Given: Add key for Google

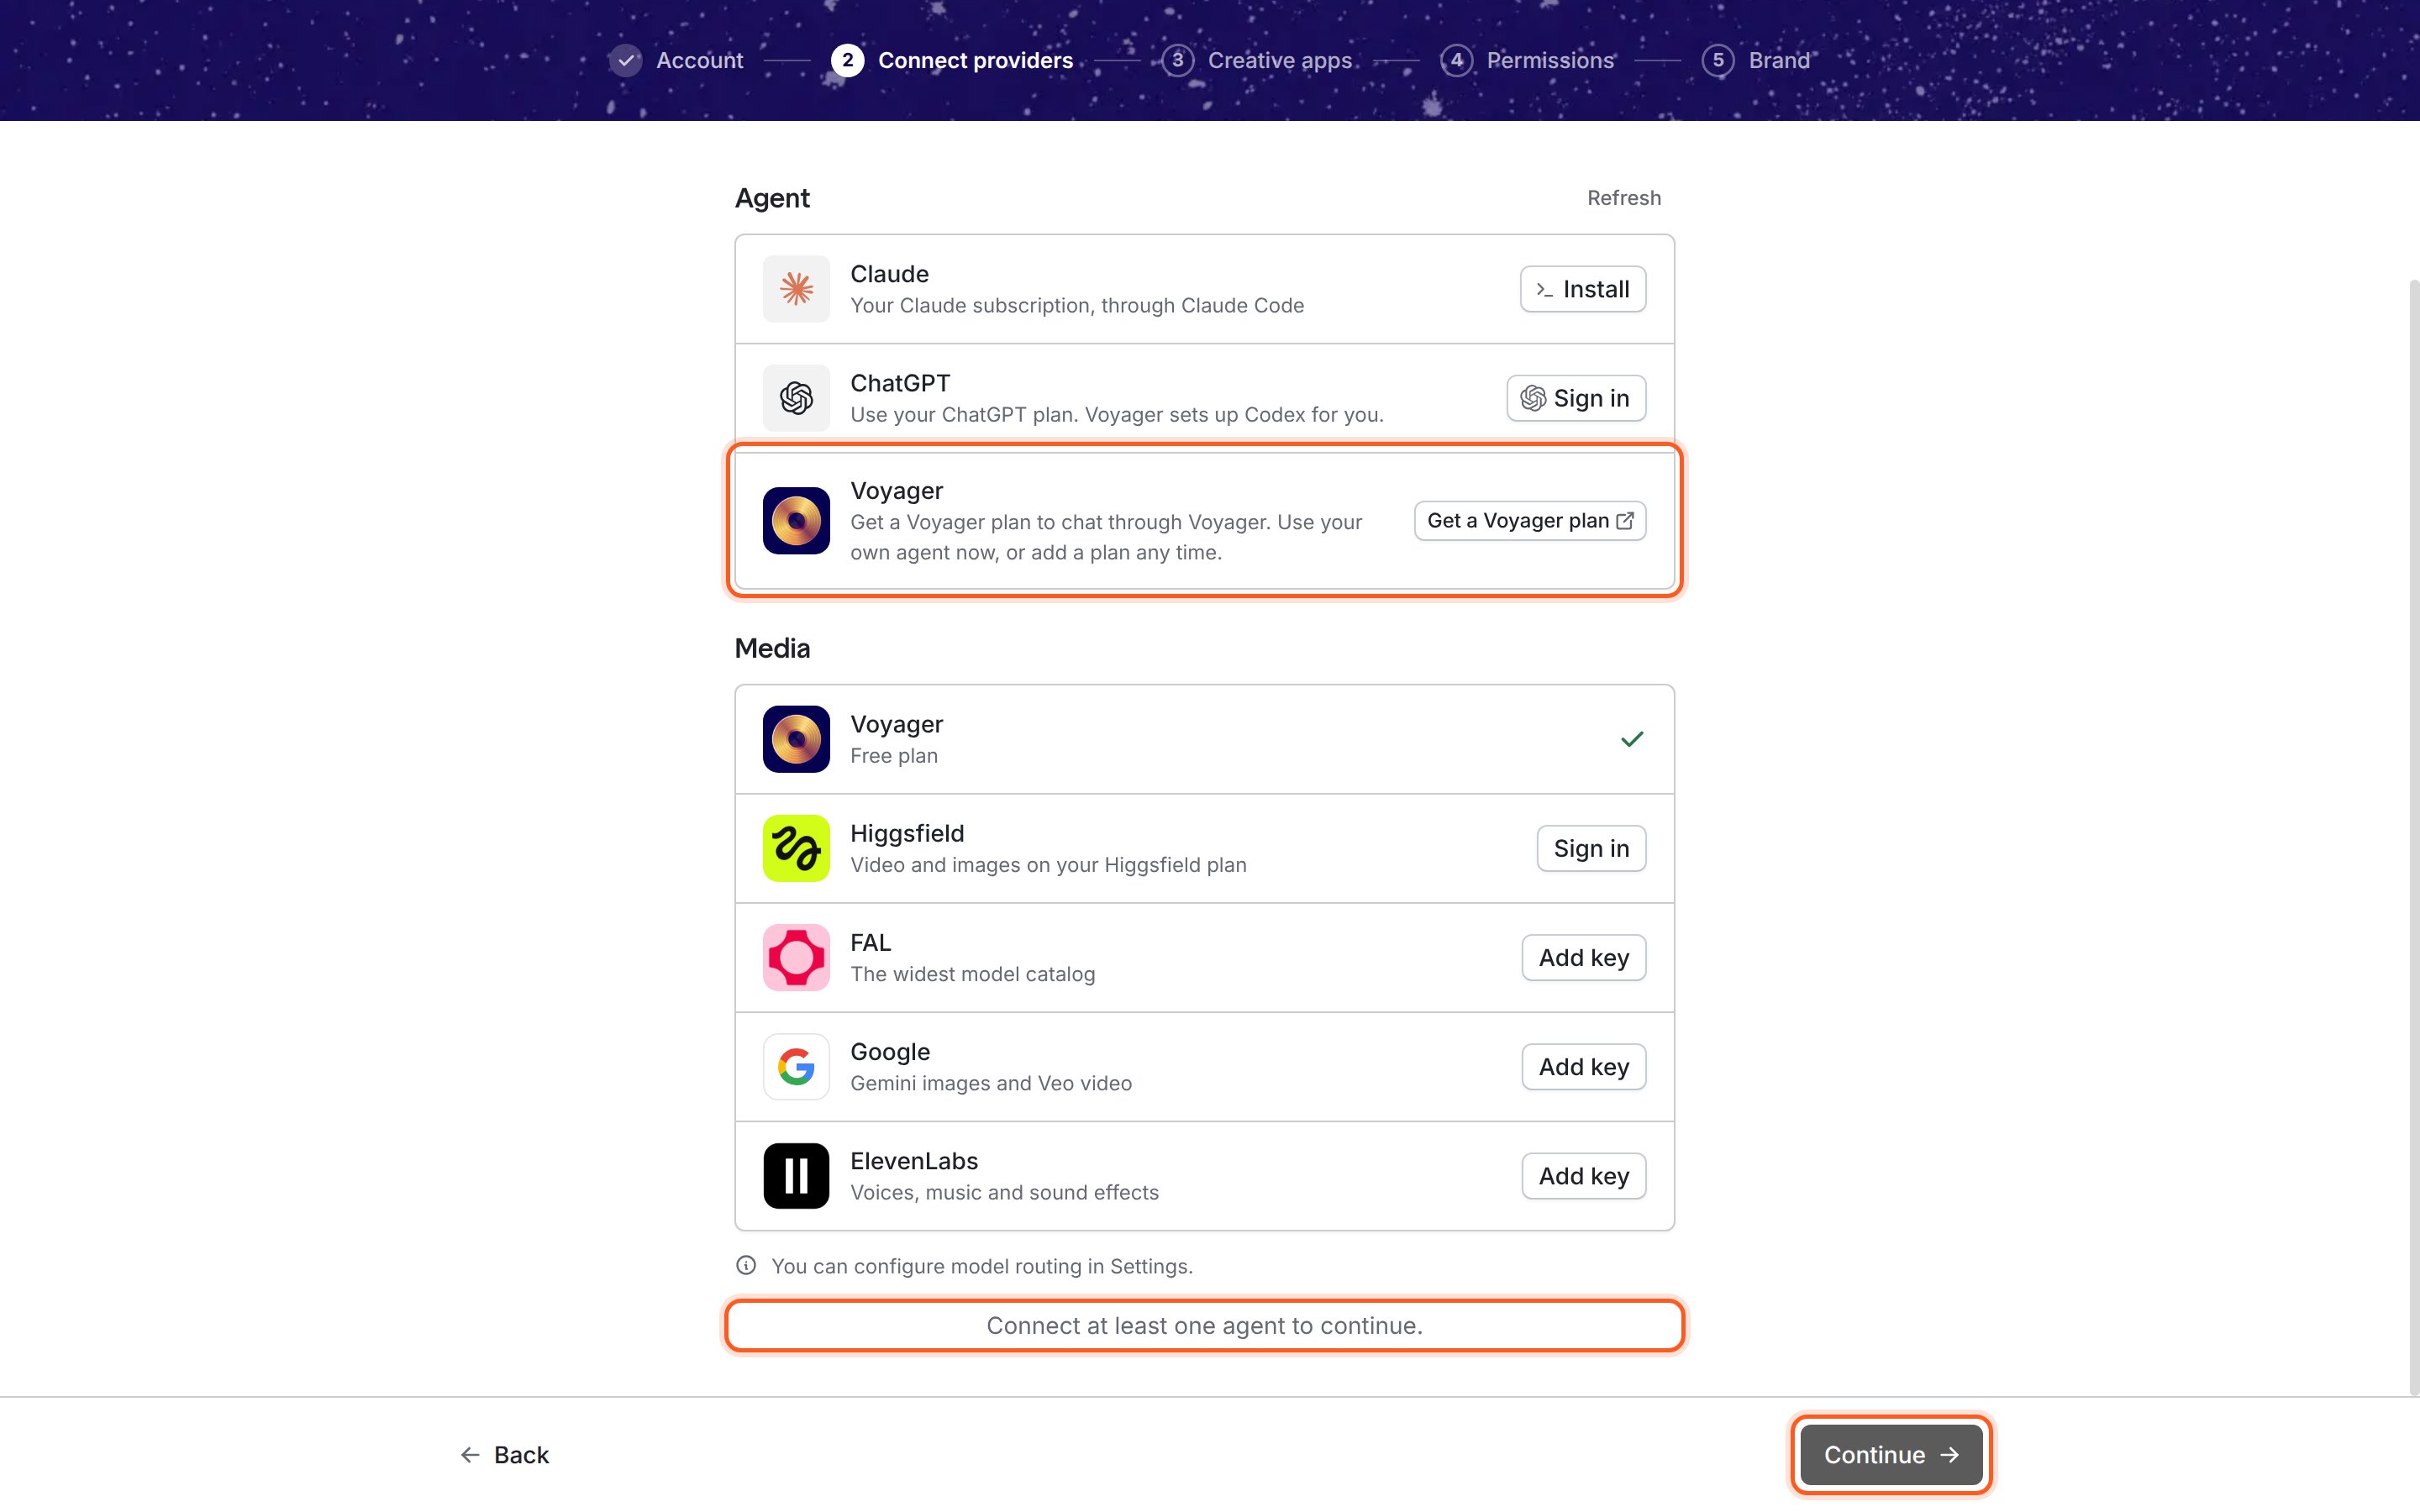Looking at the screenshot, I should [1584, 1066].
